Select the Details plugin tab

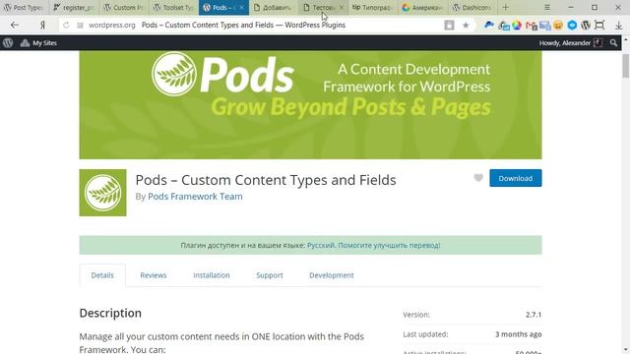click(102, 275)
